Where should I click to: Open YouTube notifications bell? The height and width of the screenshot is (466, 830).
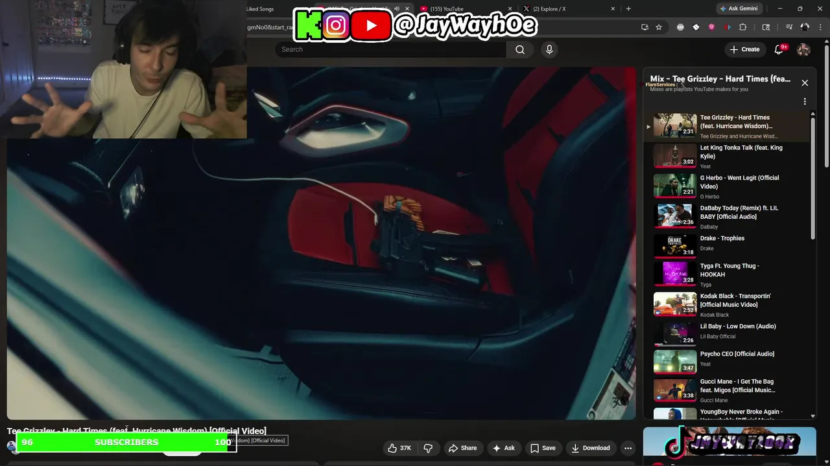click(x=779, y=49)
